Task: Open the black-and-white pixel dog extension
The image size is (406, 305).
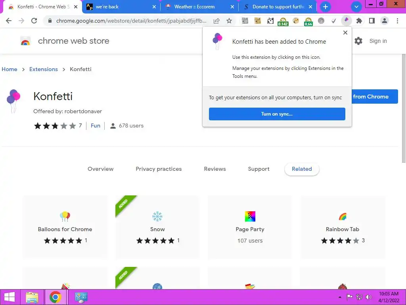Action: 270,21
